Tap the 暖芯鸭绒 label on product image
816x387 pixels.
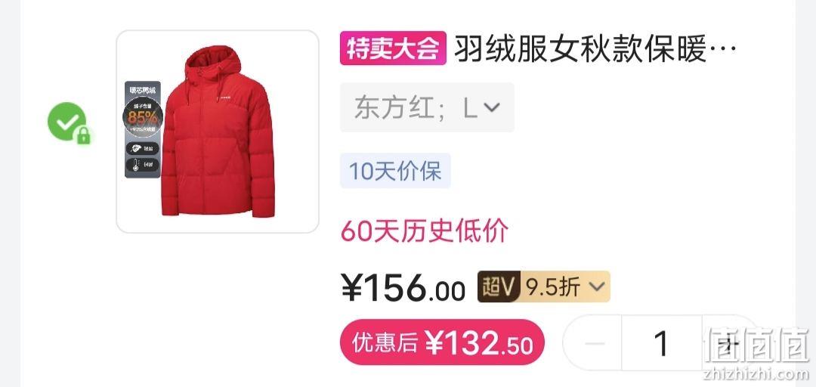tap(143, 90)
